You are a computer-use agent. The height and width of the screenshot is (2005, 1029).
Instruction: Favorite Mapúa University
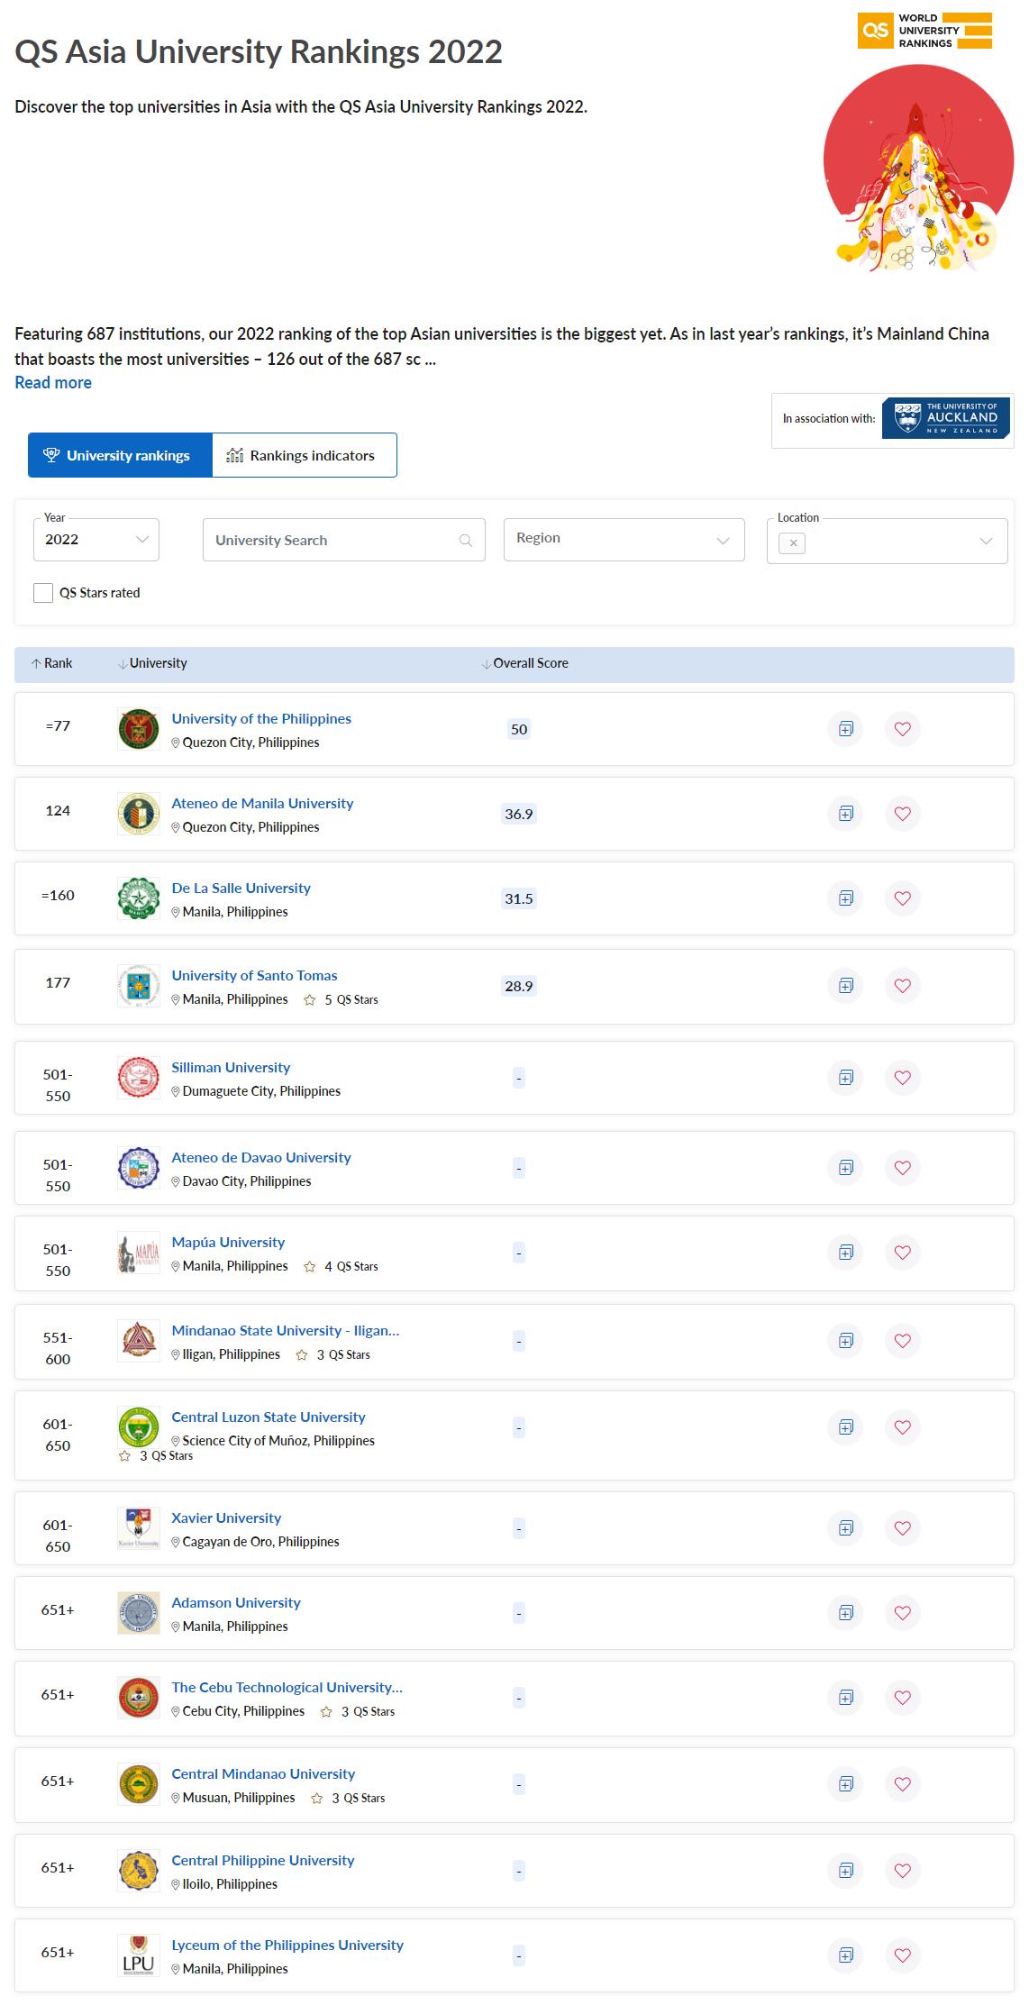[x=902, y=1253]
